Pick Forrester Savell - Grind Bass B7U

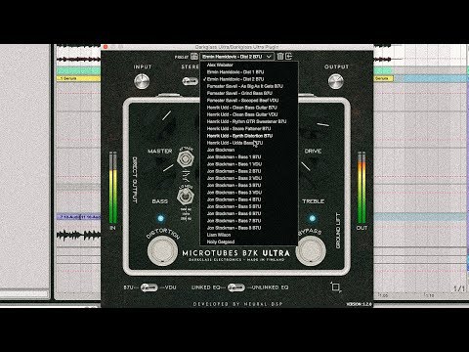[249, 93]
